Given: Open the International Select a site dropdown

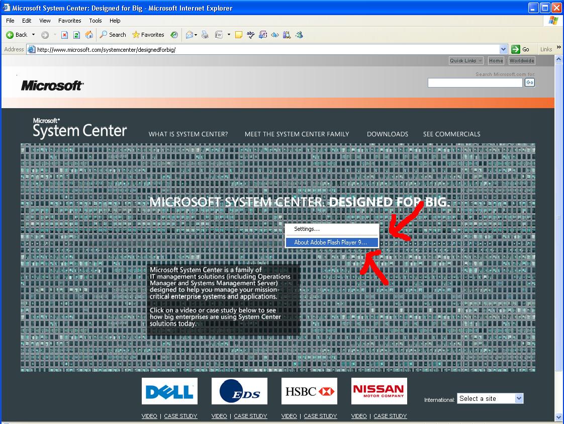Looking at the screenshot, I should click(x=490, y=398).
